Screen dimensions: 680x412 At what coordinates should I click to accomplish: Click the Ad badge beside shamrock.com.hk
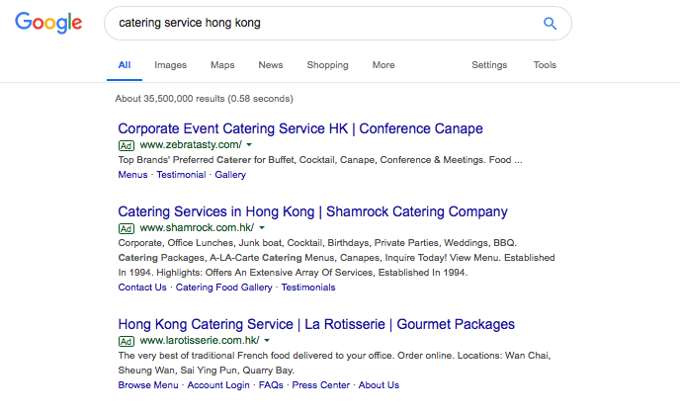(x=127, y=228)
